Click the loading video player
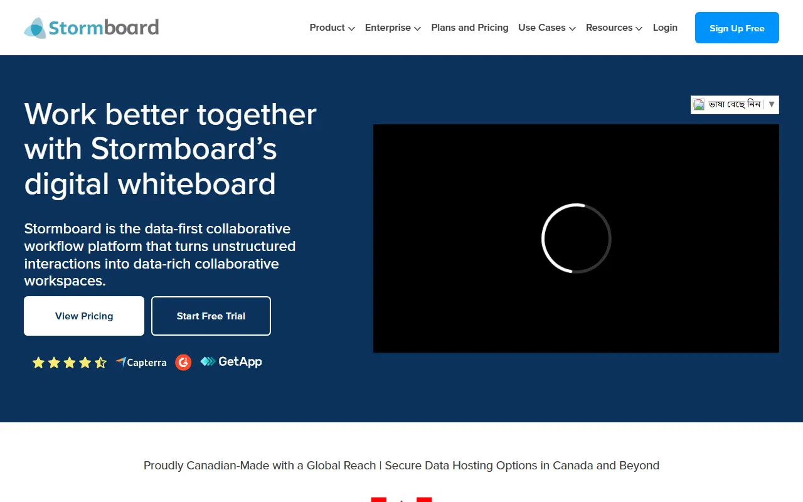Viewport: 803px width, 502px height. (x=576, y=238)
